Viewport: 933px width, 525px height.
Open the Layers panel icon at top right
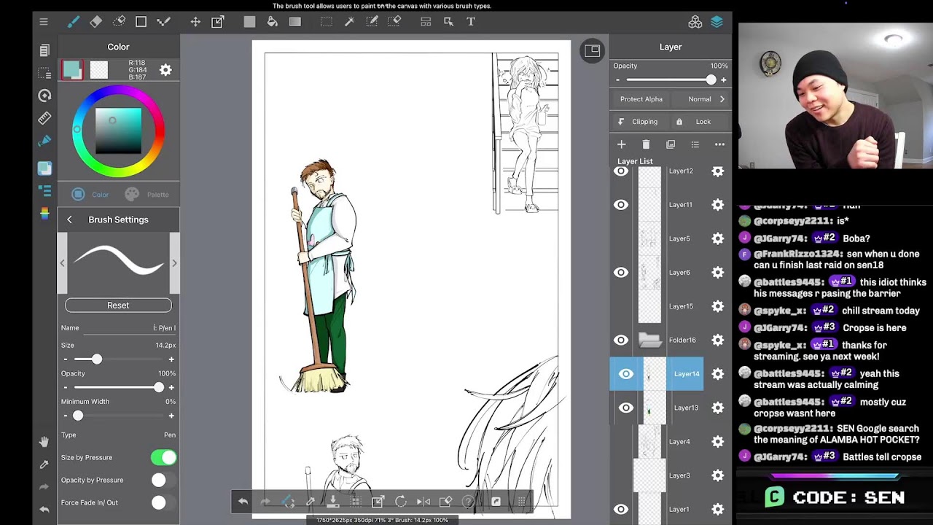717,22
